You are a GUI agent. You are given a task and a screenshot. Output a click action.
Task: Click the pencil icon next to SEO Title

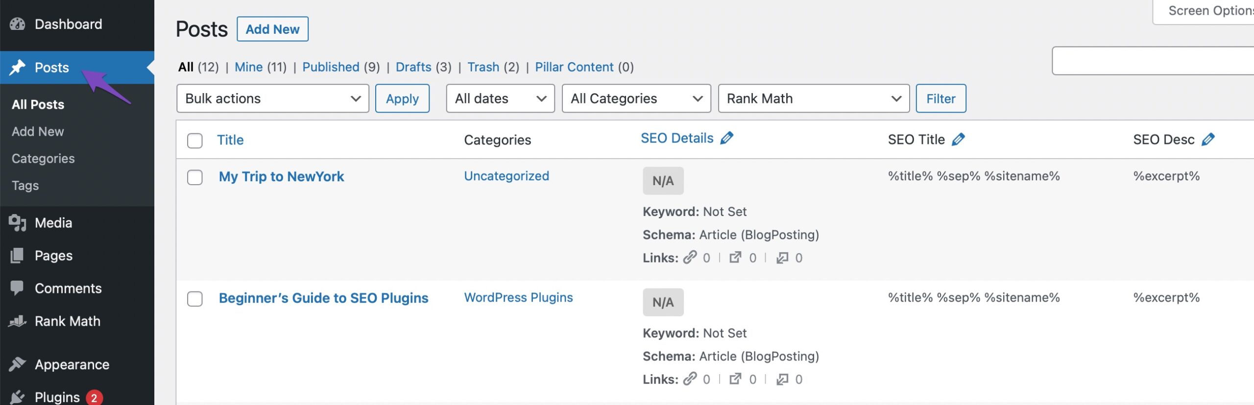pyautogui.click(x=958, y=140)
